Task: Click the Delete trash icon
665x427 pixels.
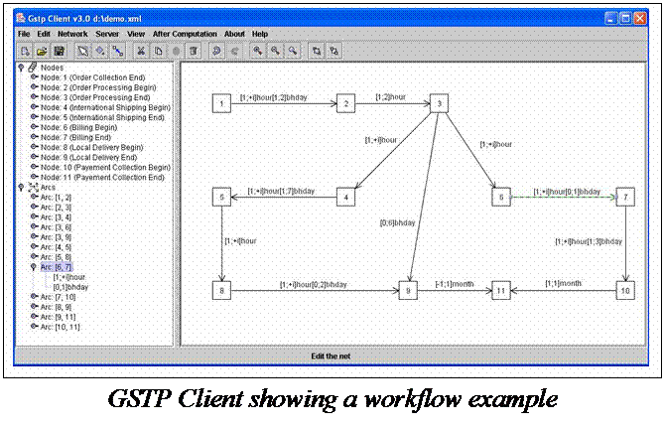Action: click(193, 50)
